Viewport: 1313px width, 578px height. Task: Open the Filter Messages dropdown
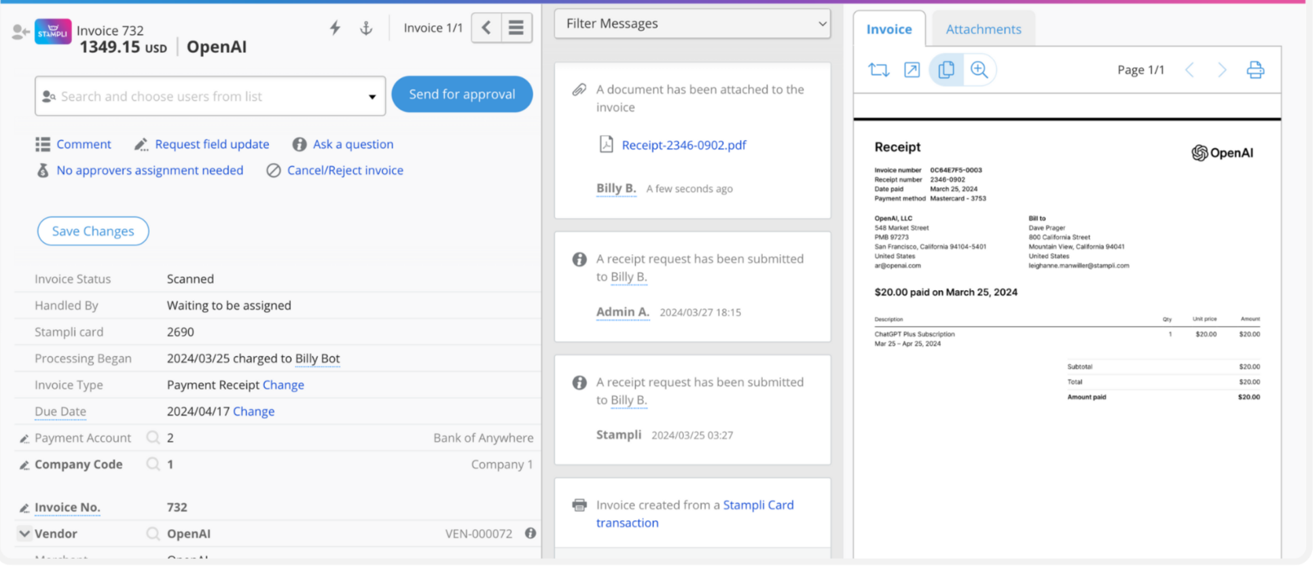pyautogui.click(x=692, y=24)
